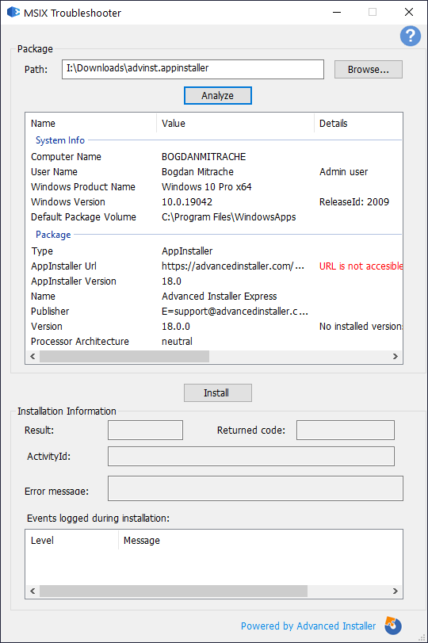Viewport: 428px width, 643px height.
Task: Select the AppInstaller Url row
Action: tap(214, 266)
